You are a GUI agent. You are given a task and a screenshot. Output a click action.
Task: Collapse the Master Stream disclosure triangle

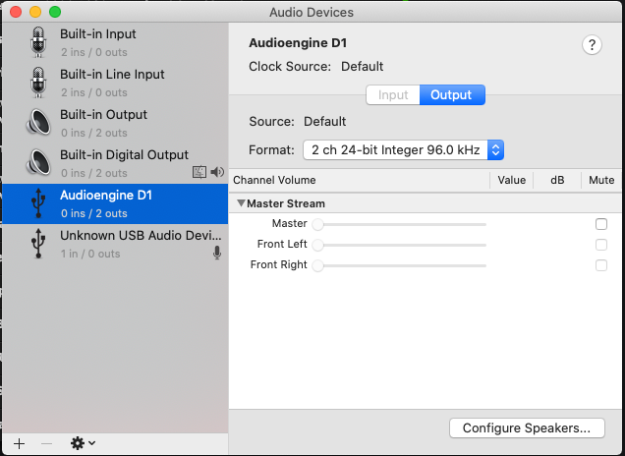coord(241,203)
